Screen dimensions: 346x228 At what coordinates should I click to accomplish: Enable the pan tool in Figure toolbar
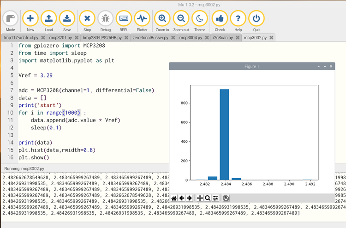[200, 198]
